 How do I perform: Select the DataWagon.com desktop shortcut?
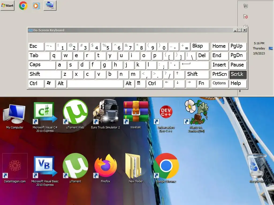click(15, 168)
